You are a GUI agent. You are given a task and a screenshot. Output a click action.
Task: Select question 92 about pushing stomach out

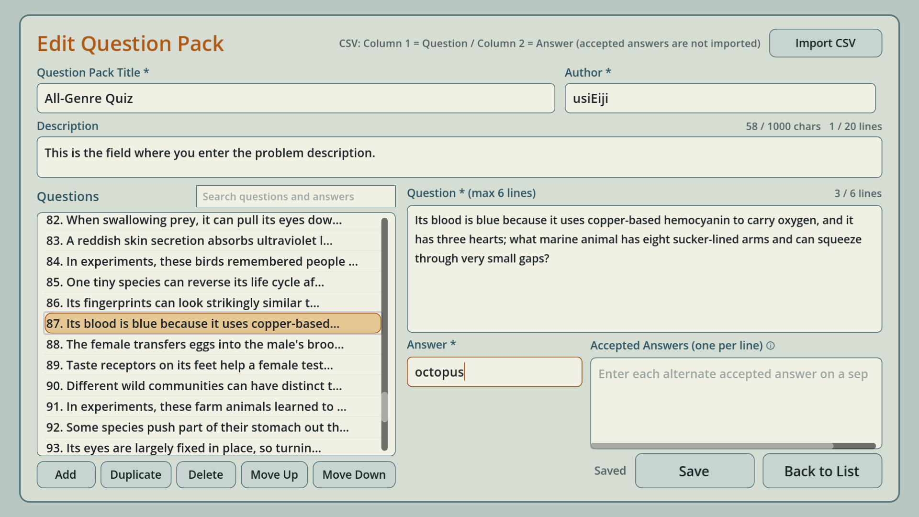[213, 427]
